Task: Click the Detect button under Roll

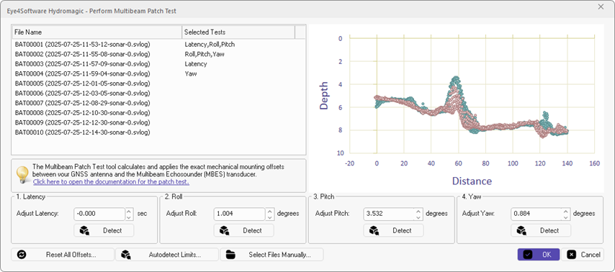Action: [243, 230]
